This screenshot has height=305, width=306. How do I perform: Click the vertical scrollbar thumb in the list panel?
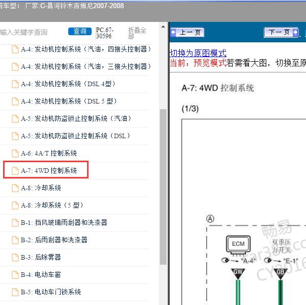[163, 187]
